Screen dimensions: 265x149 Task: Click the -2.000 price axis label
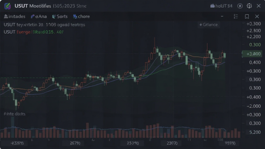tap(254, 106)
